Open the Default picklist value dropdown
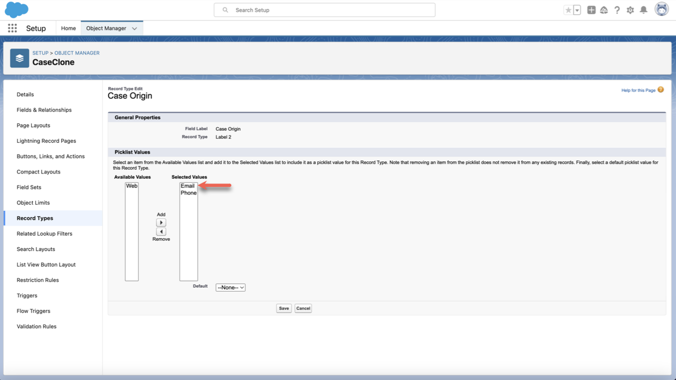The image size is (676, 380). tap(231, 288)
